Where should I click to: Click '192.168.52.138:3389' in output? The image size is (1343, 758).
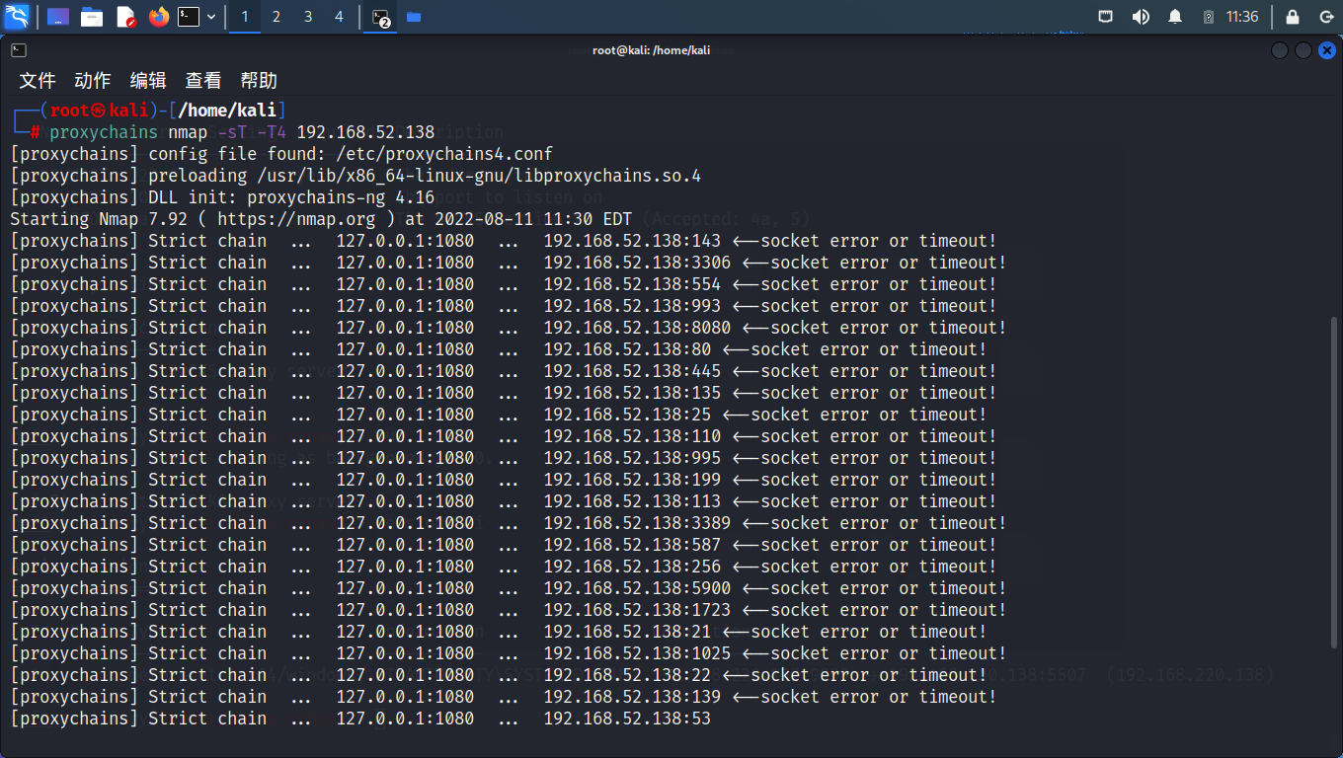637,523
